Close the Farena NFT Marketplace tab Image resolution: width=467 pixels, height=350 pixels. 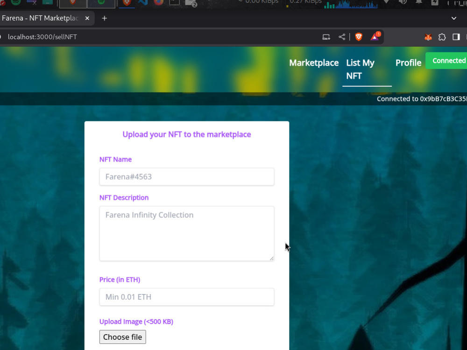pyautogui.click(x=87, y=18)
